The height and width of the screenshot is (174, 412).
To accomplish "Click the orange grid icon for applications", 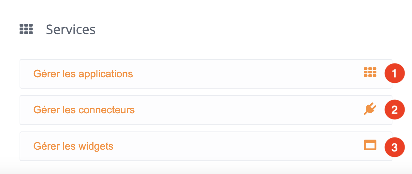I will [370, 72].
